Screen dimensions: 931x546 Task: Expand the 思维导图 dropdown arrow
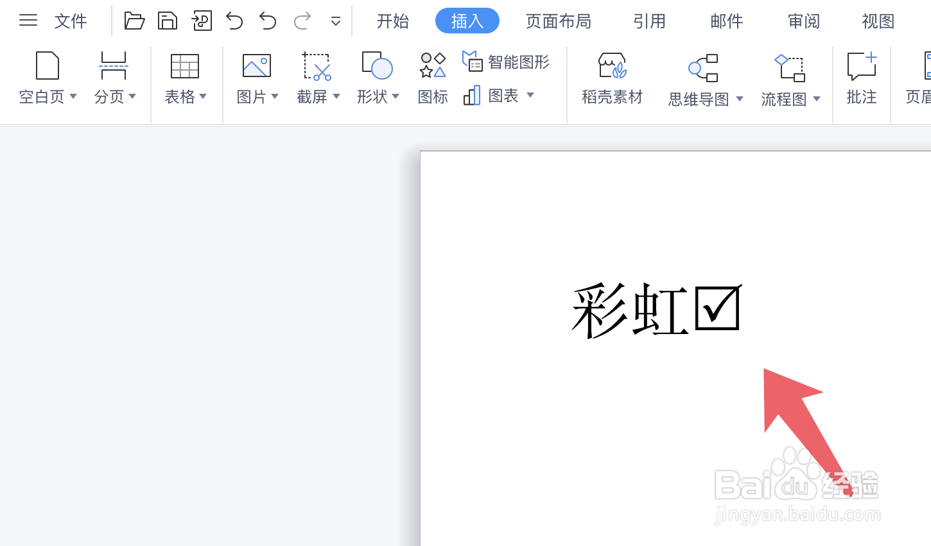coord(740,99)
